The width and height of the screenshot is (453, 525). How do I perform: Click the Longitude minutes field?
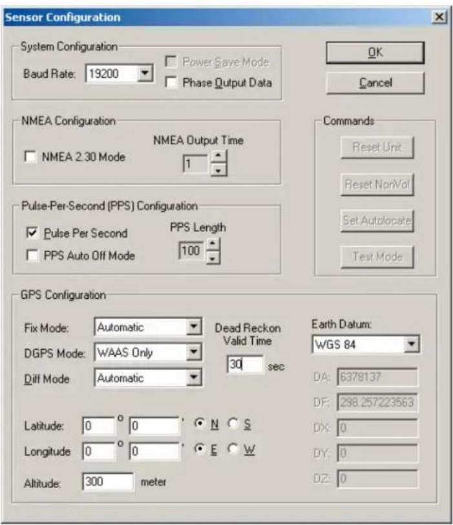click(155, 451)
